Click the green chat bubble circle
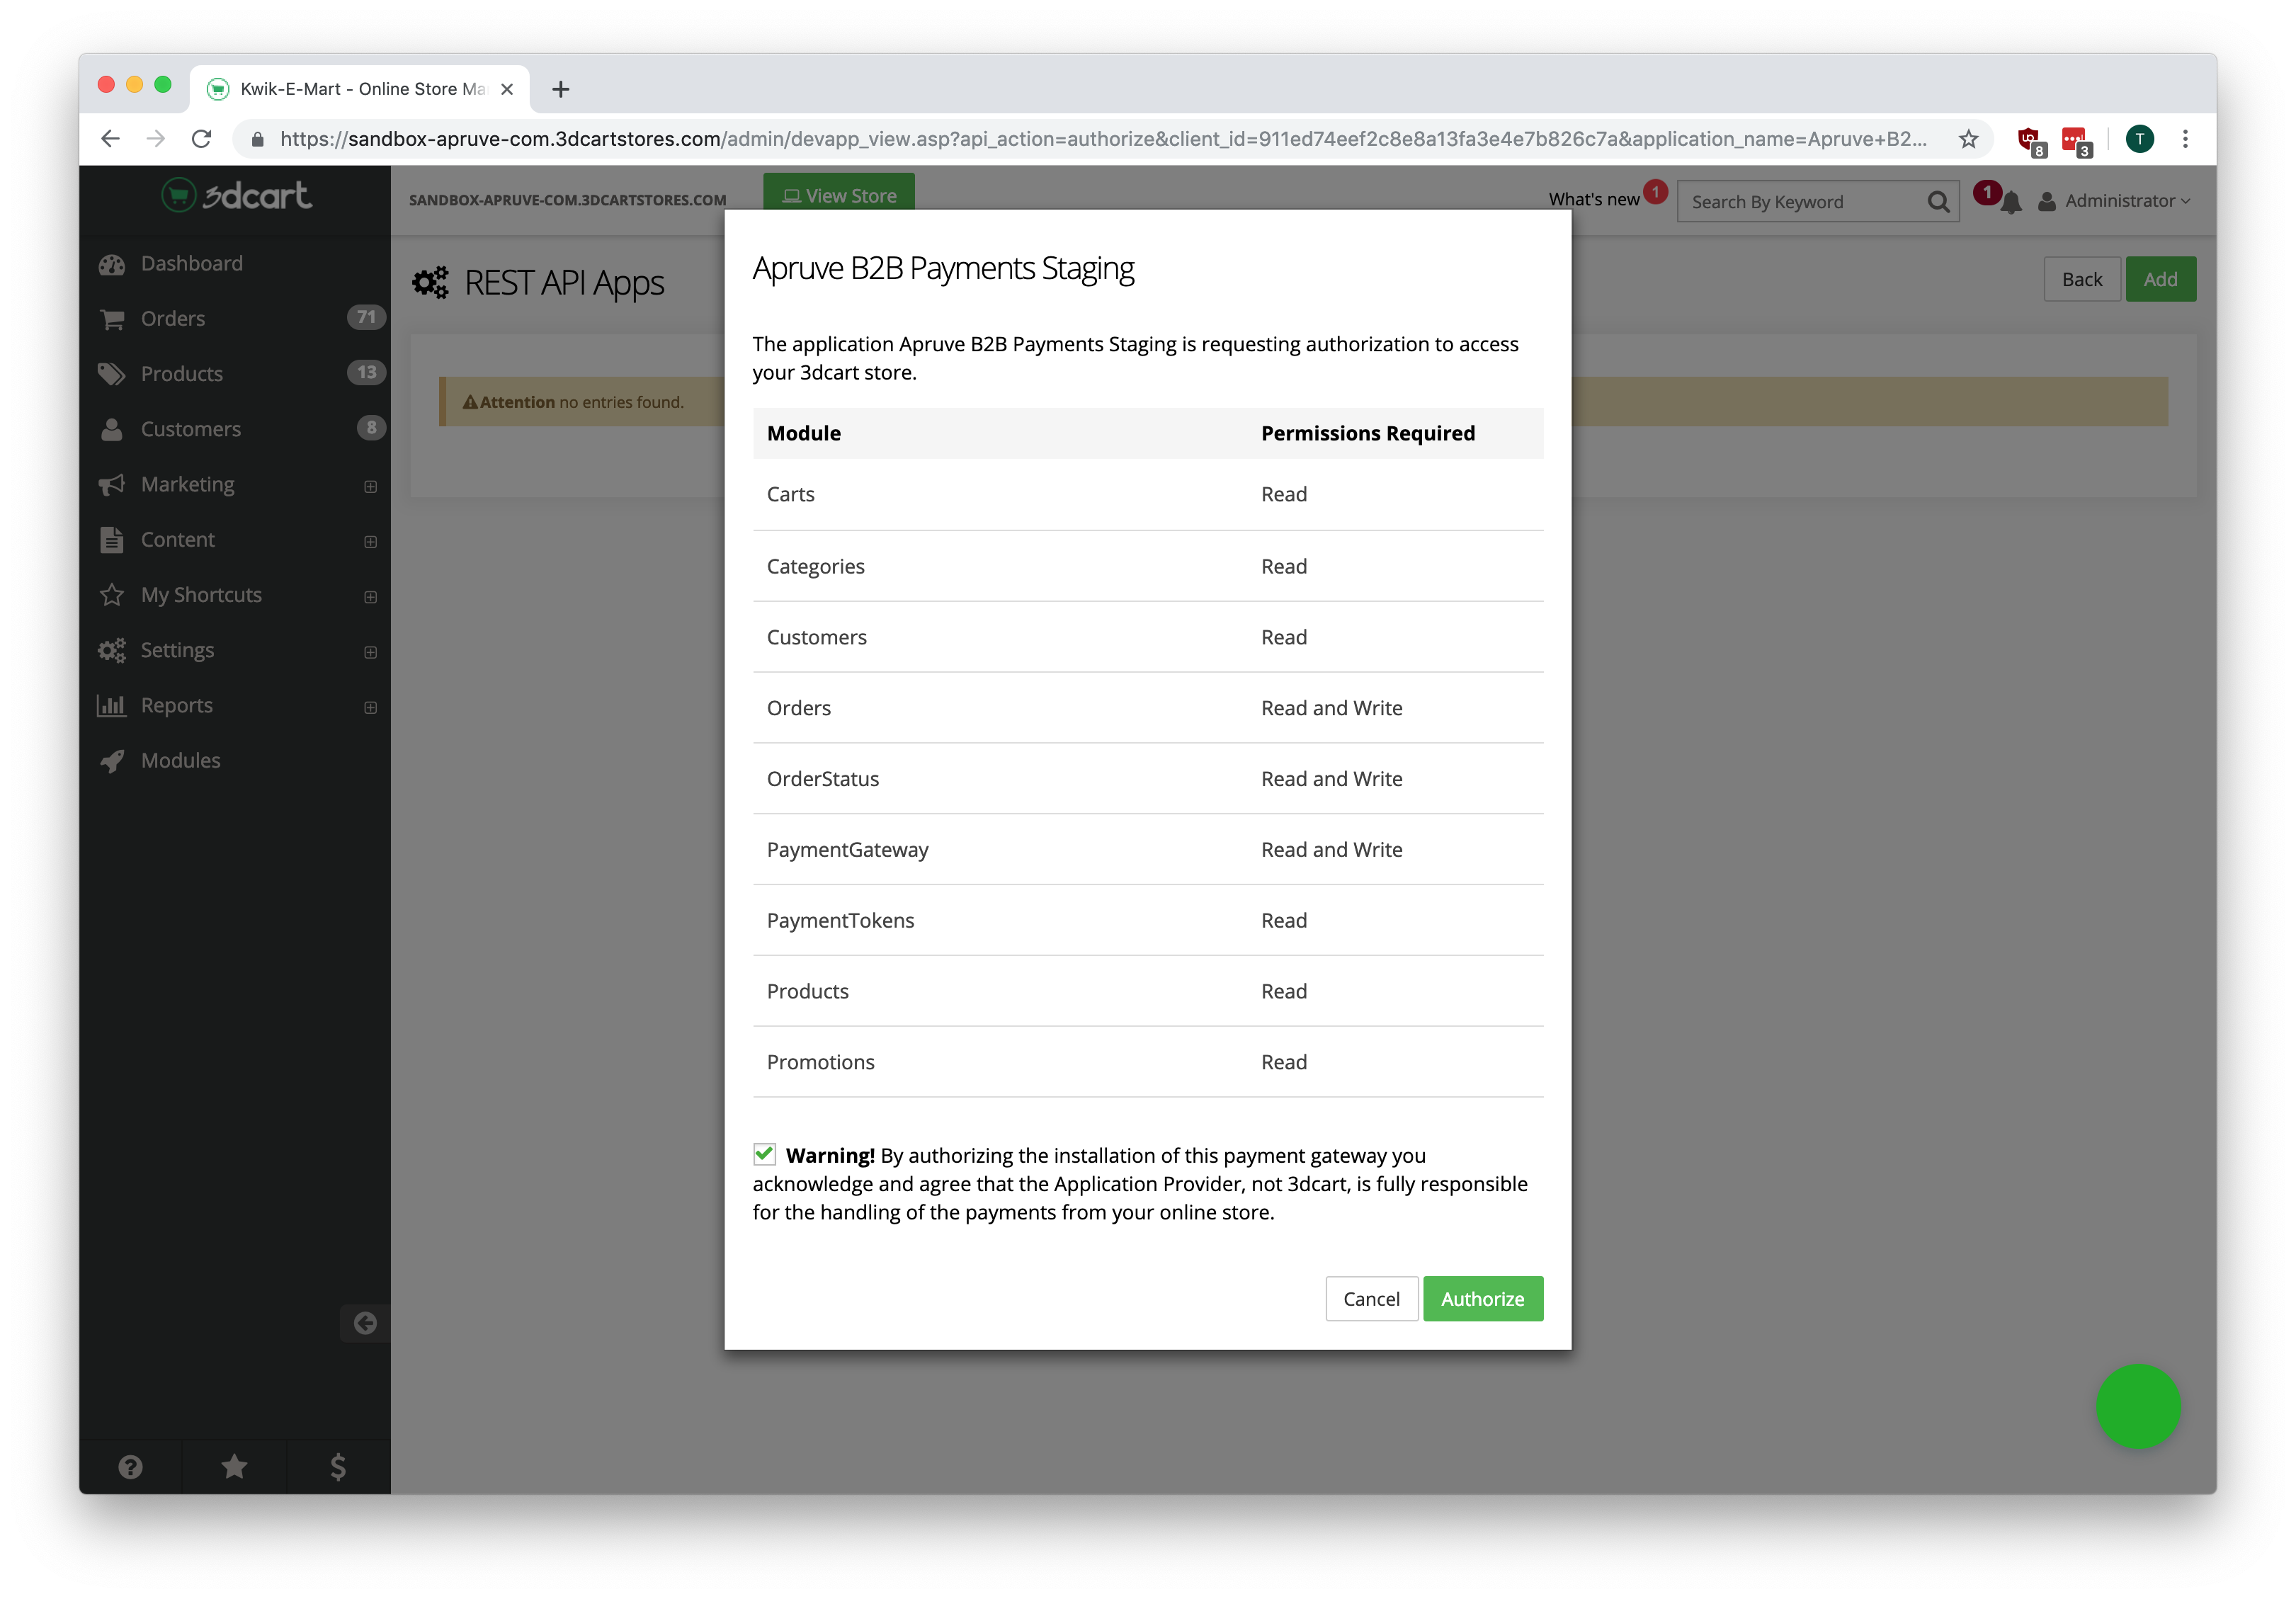 [2138, 1406]
